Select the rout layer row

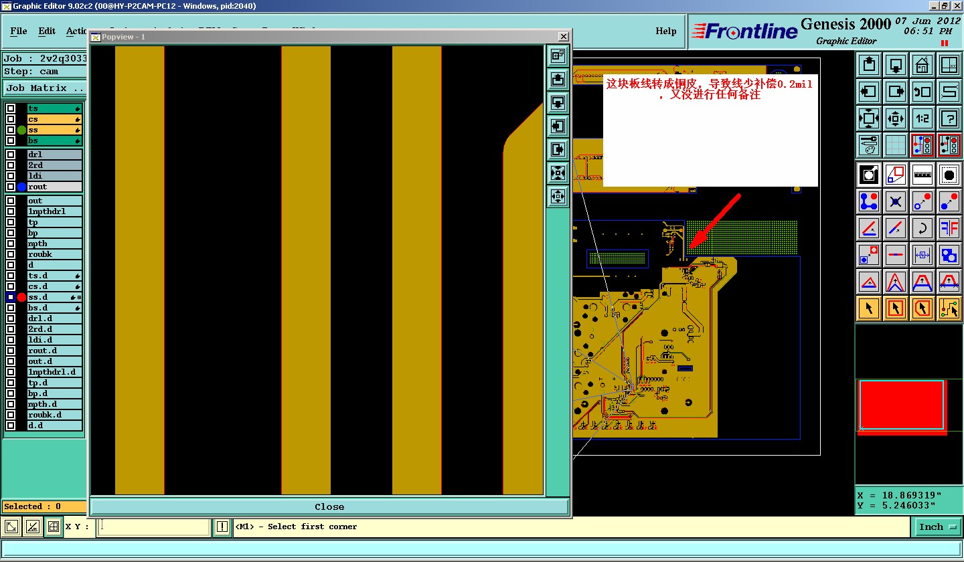pos(54,187)
